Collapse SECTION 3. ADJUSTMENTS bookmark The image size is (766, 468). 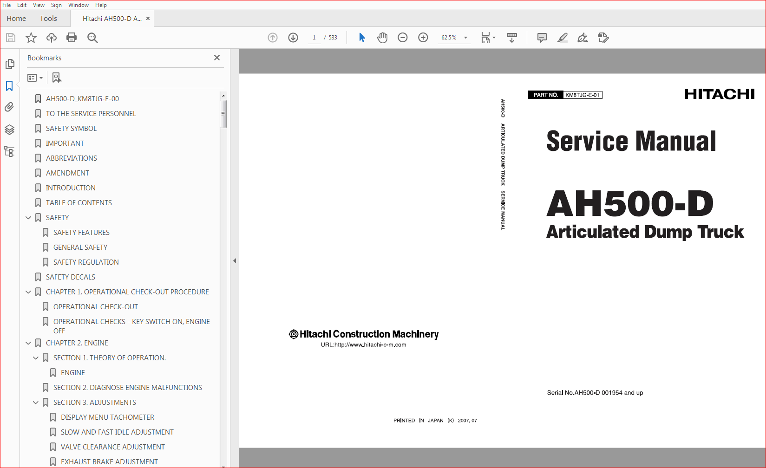(36, 403)
